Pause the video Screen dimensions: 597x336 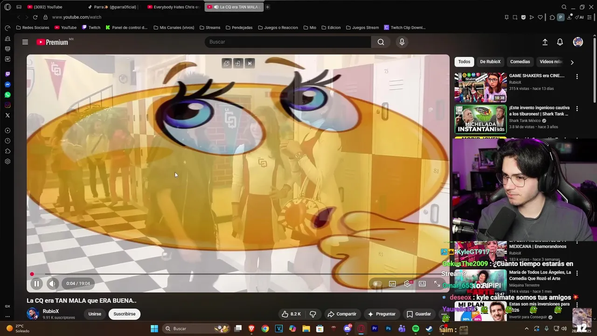tap(36, 283)
